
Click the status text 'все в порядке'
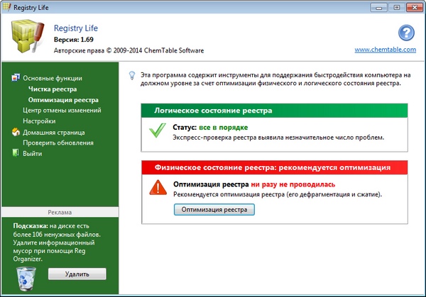224,127
